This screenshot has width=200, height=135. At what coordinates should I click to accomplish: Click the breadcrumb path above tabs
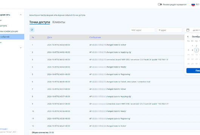point(57,15)
